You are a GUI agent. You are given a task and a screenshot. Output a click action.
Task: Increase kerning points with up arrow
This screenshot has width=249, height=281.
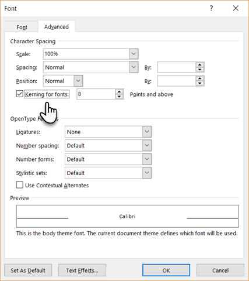[119, 92]
